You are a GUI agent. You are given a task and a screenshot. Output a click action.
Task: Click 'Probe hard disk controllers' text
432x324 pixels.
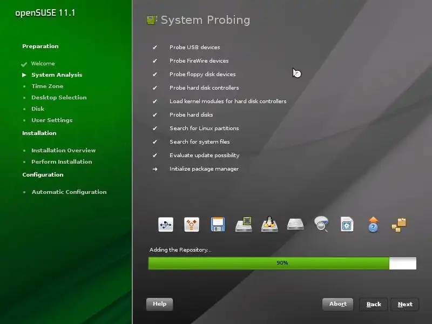coord(204,88)
